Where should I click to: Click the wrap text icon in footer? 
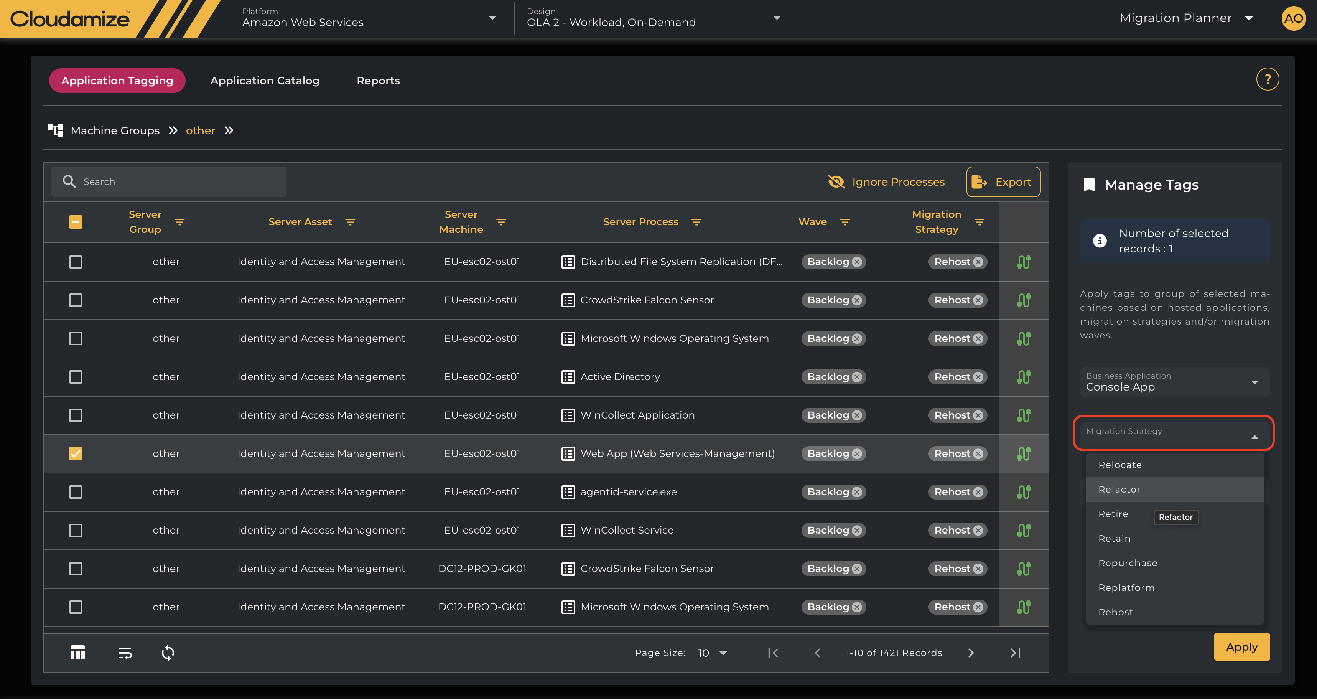(x=125, y=653)
